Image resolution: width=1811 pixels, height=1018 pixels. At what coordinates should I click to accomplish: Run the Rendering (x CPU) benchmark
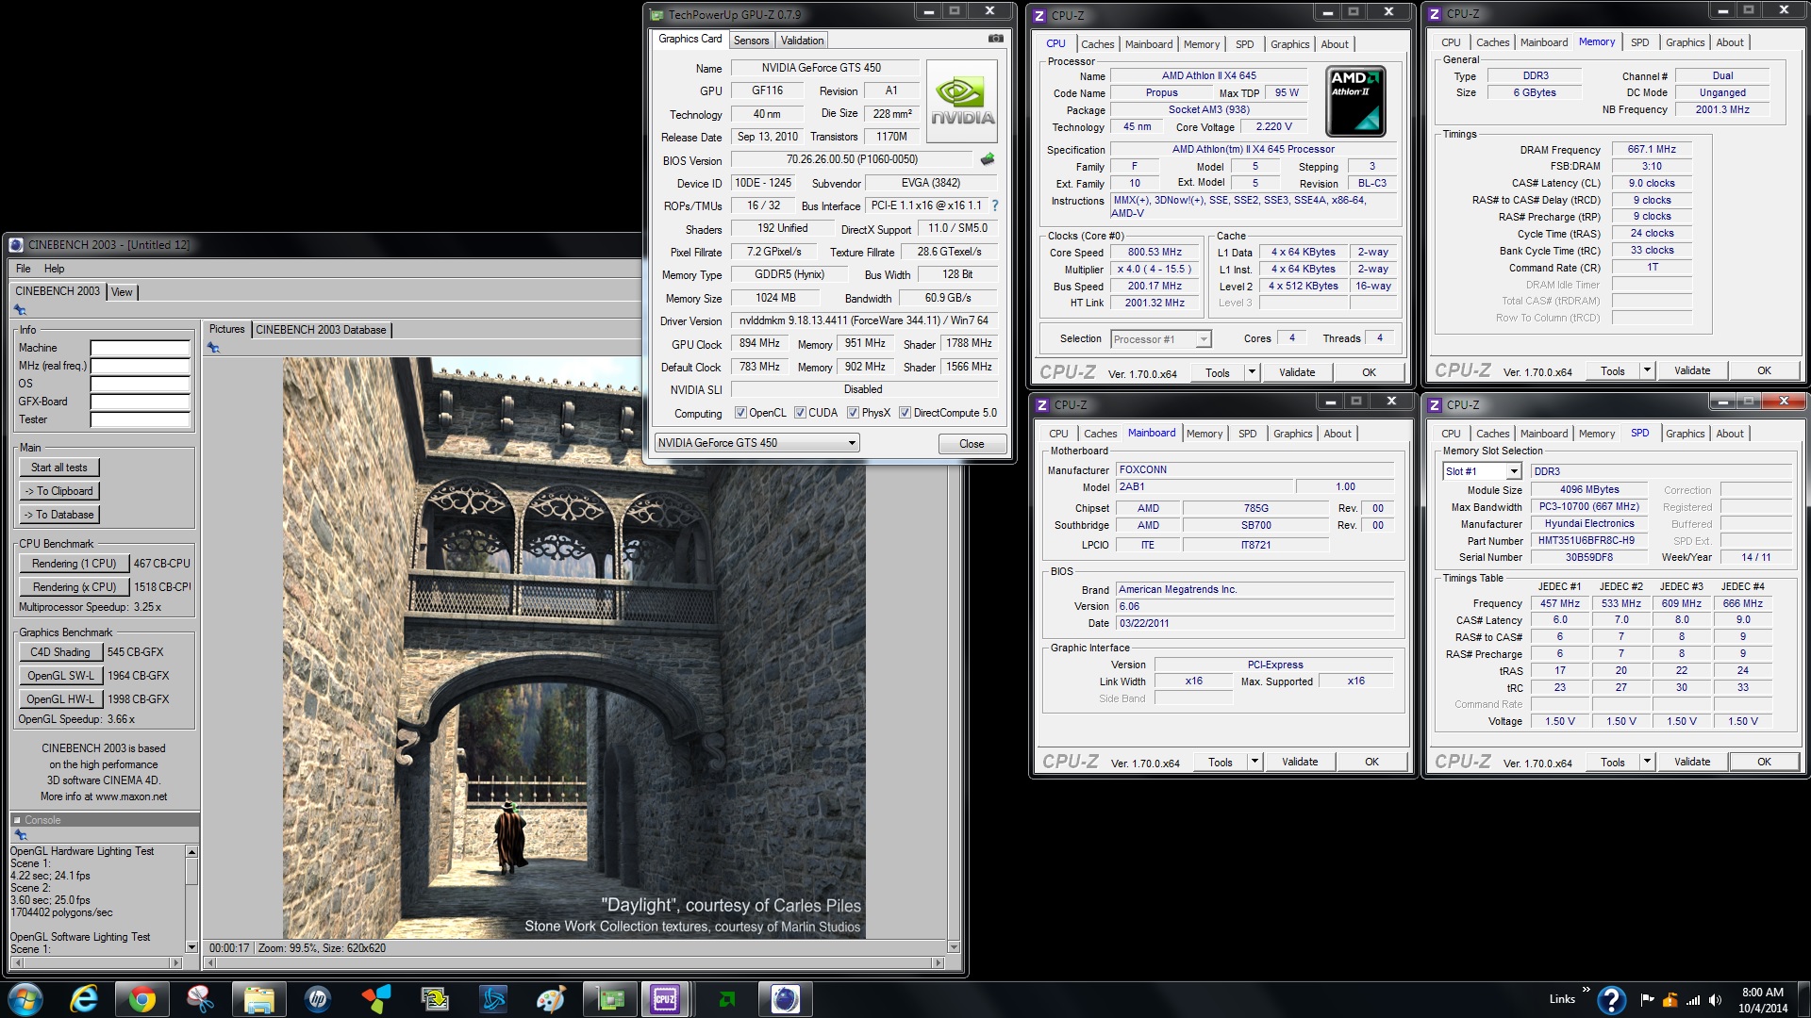click(74, 587)
